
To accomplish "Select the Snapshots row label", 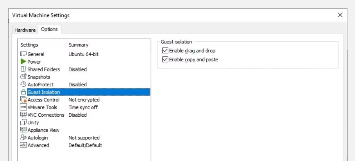I will [x=39, y=77].
